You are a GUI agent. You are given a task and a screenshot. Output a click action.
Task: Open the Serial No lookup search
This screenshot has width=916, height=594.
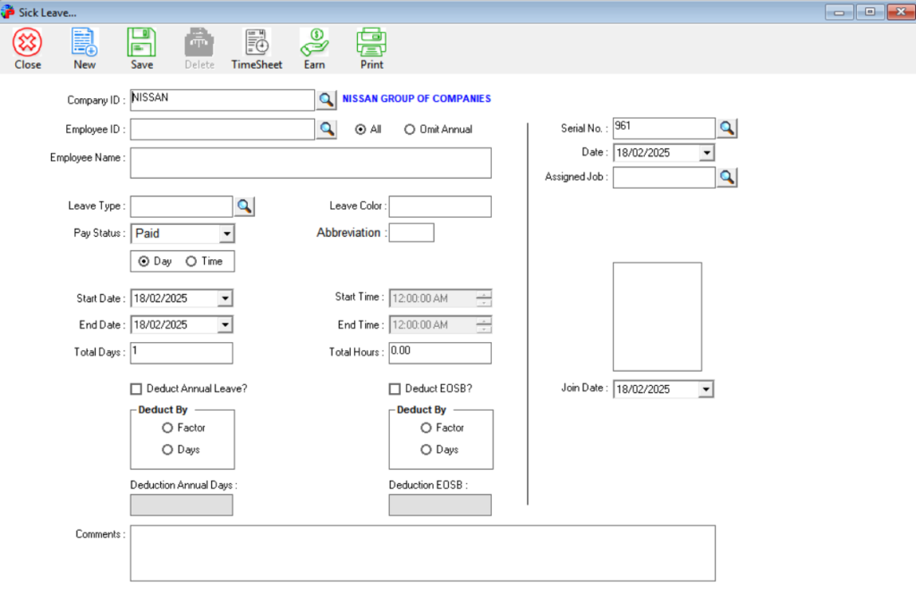tap(726, 128)
